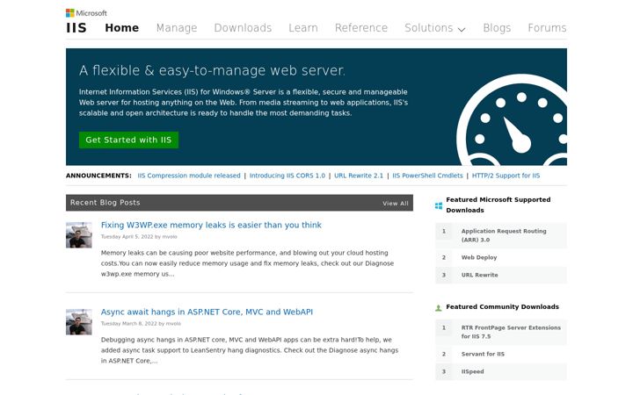Click the 'A flexible & easy-to-manage web server.' heading
Screen dimensions: 633x395
[x=212, y=70]
